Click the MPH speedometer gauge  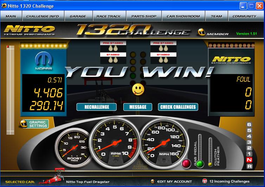[x=164, y=143]
